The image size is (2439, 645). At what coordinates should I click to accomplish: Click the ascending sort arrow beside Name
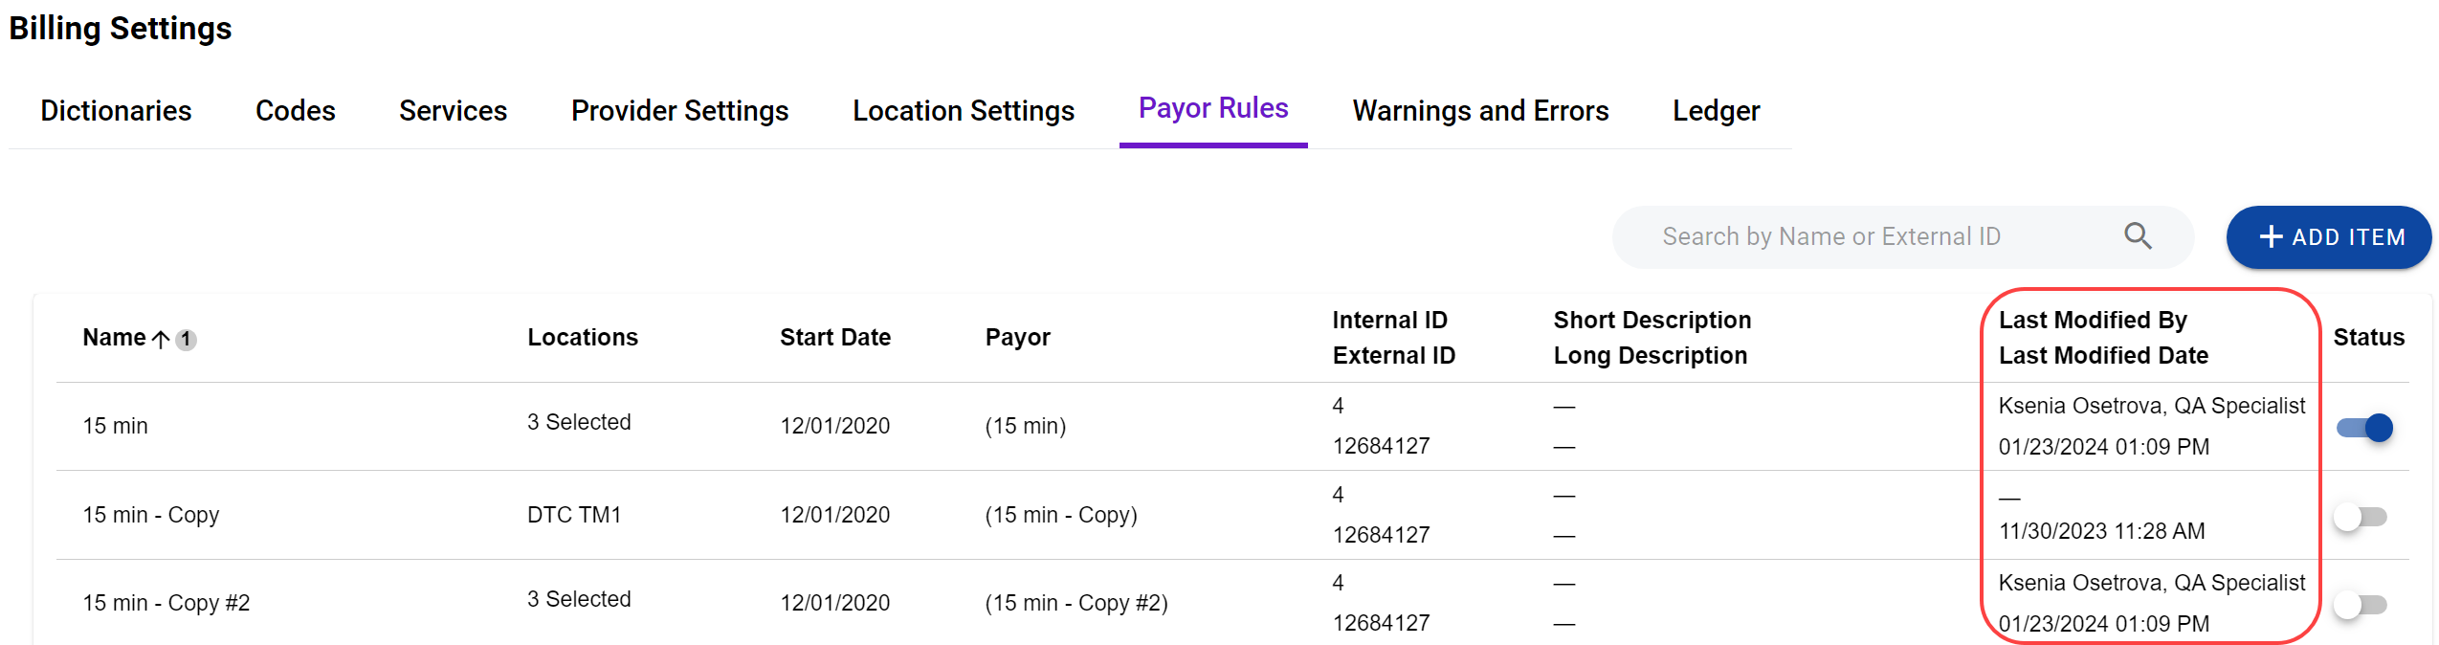[161, 339]
